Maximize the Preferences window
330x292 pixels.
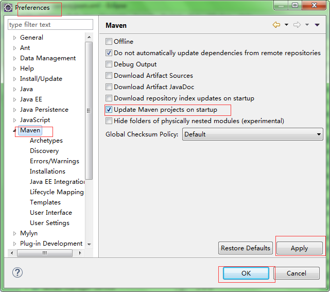click(x=295, y=5)
